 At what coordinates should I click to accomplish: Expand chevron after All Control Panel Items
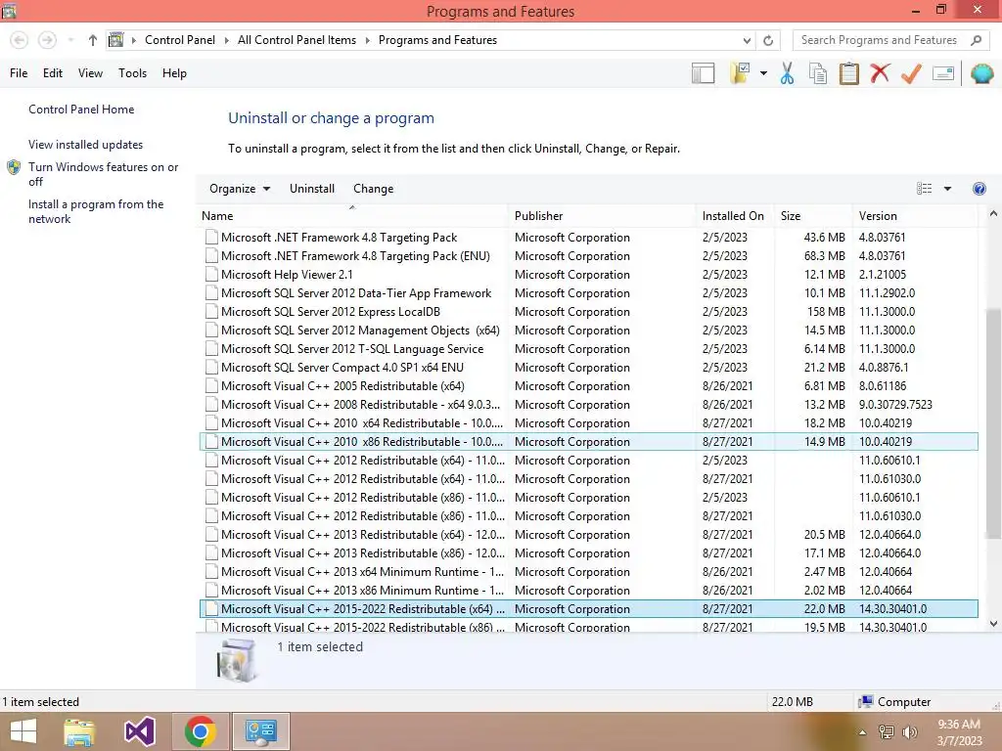tap(368, 40)
